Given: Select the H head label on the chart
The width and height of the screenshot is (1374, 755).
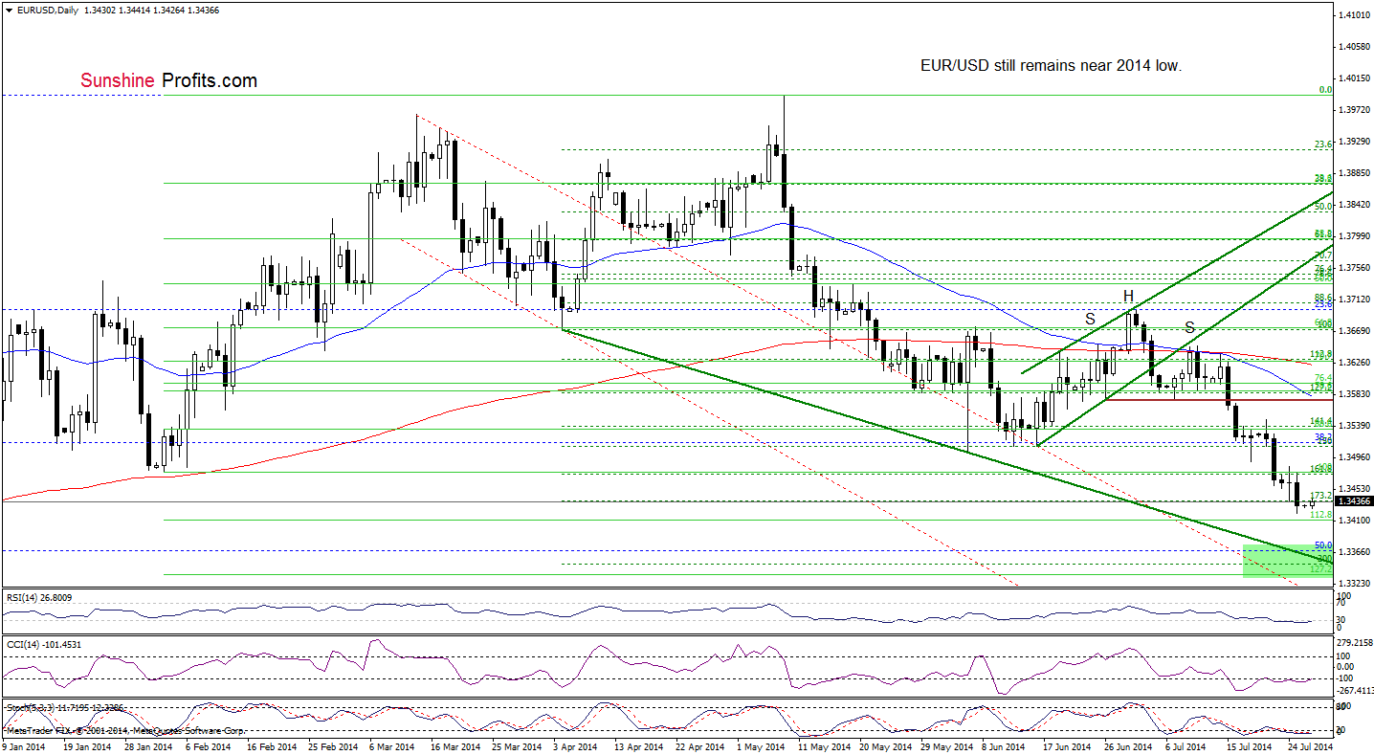Looking at the screenshot, I should (x=1128, y=296).
